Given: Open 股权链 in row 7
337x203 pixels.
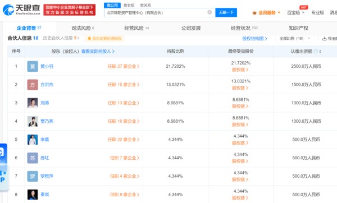Looking at the screenshot, I should point(240,179).
